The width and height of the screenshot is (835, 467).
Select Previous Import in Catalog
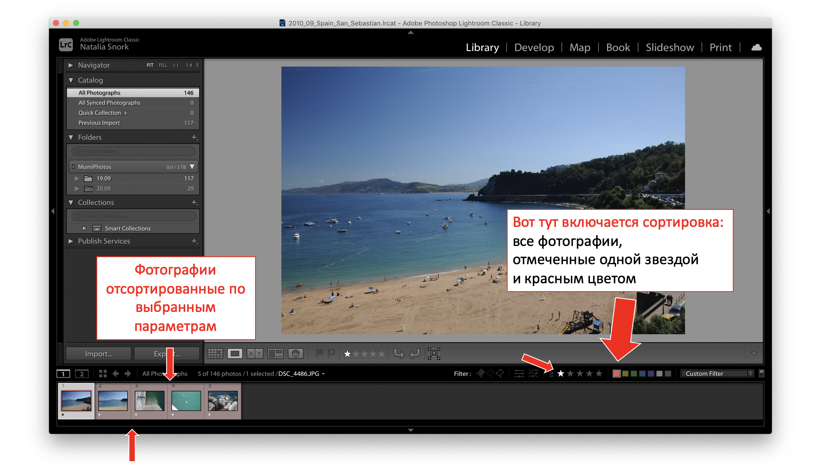tap(99, 123)
